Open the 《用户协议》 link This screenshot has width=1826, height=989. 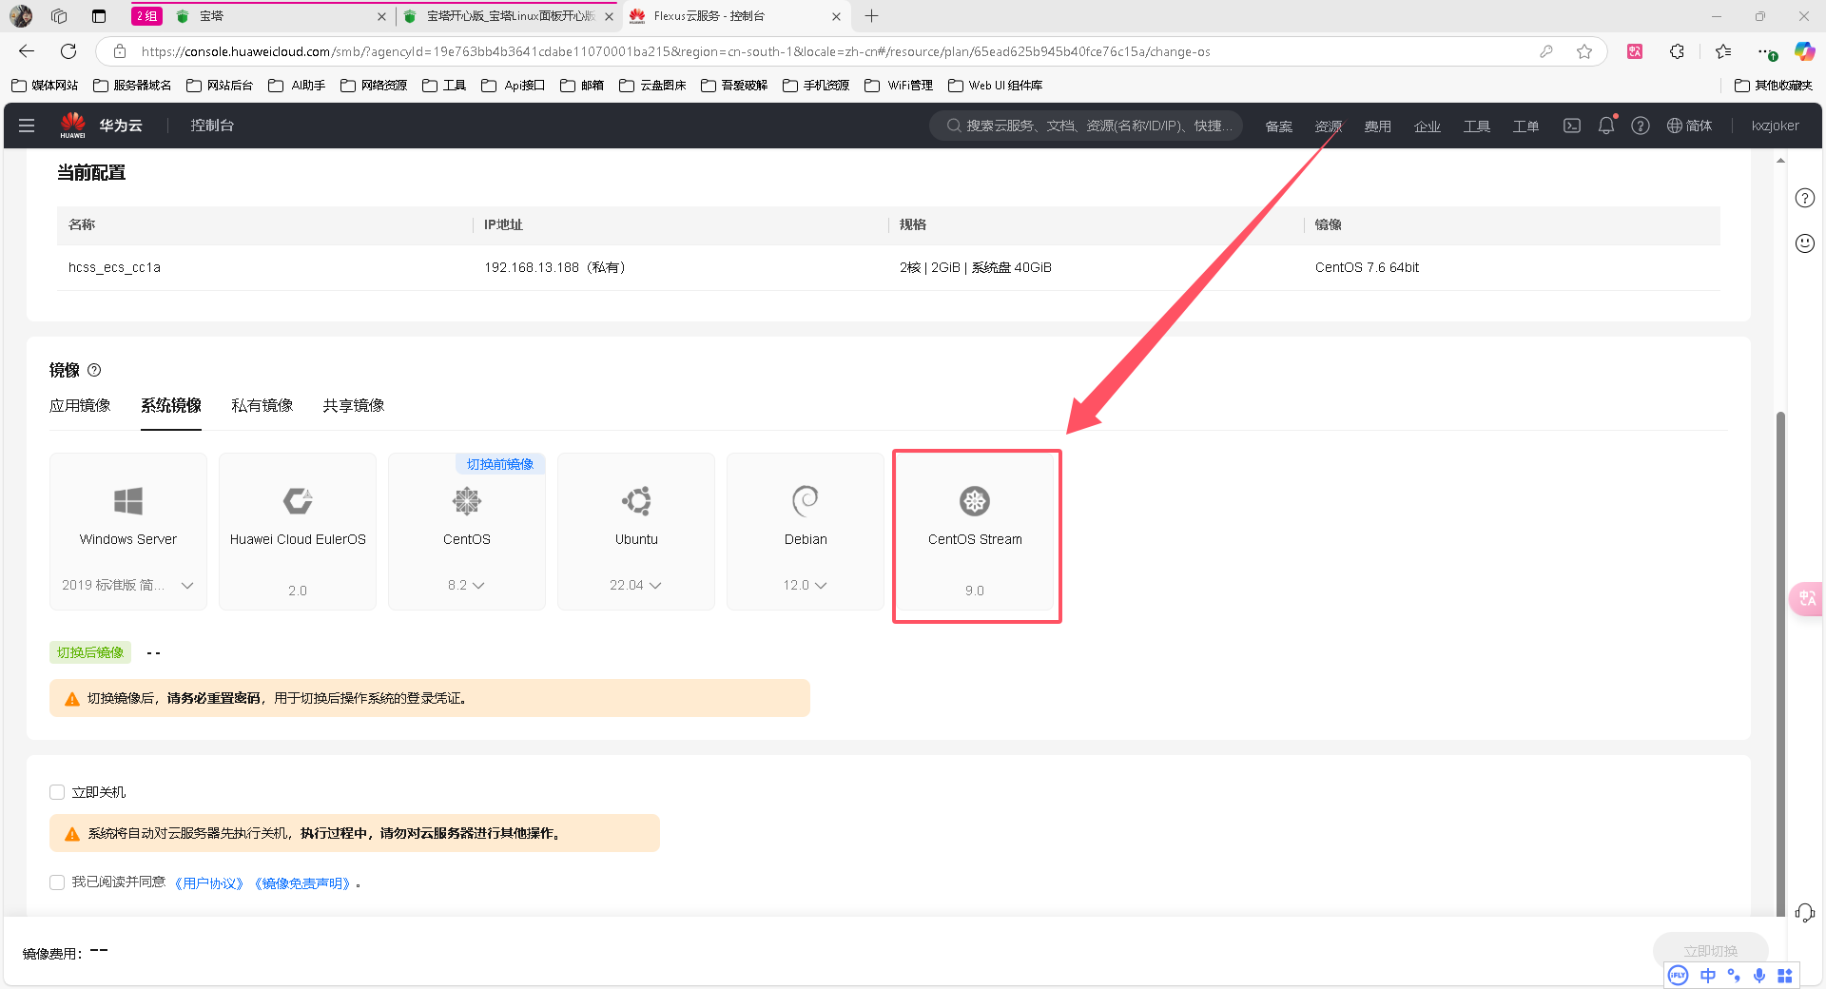pos(209,883)
